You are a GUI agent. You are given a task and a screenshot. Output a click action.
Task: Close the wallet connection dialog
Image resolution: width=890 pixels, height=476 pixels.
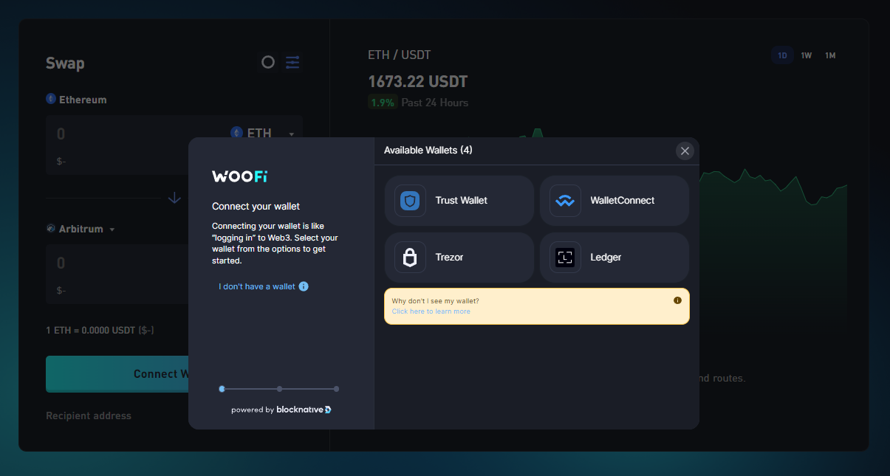click(685, 151)
